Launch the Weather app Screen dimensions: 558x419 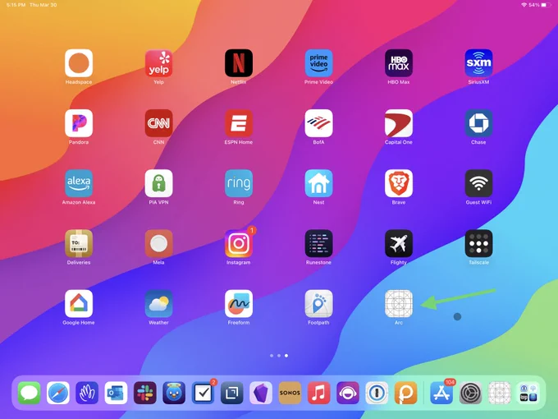click(158, 303)
